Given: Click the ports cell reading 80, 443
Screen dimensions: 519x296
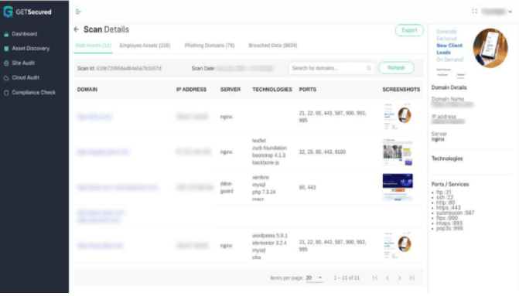Looking at the screenshot, I should pos(307,188).
